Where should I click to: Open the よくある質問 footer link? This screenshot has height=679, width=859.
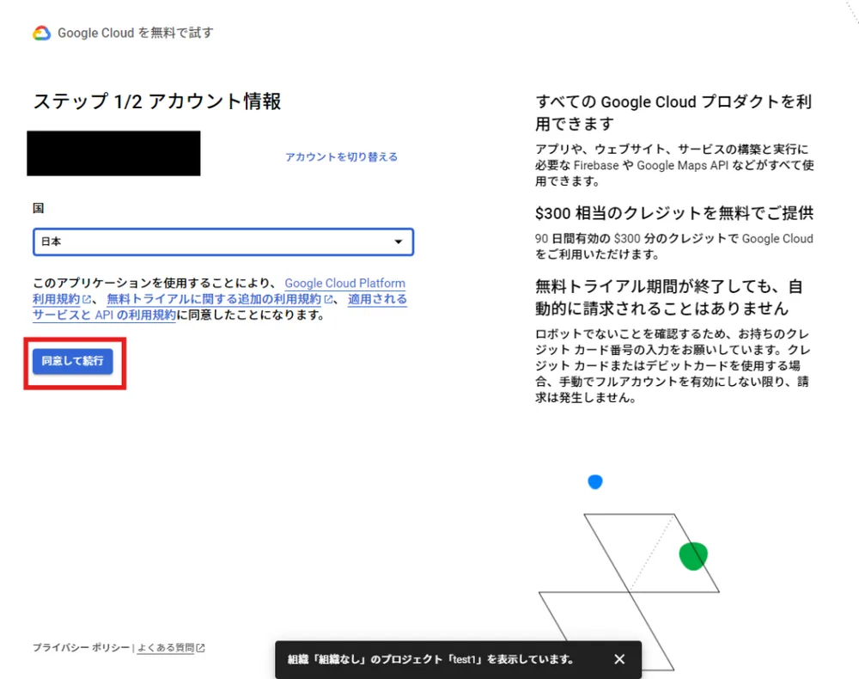(x=166, y=648)
